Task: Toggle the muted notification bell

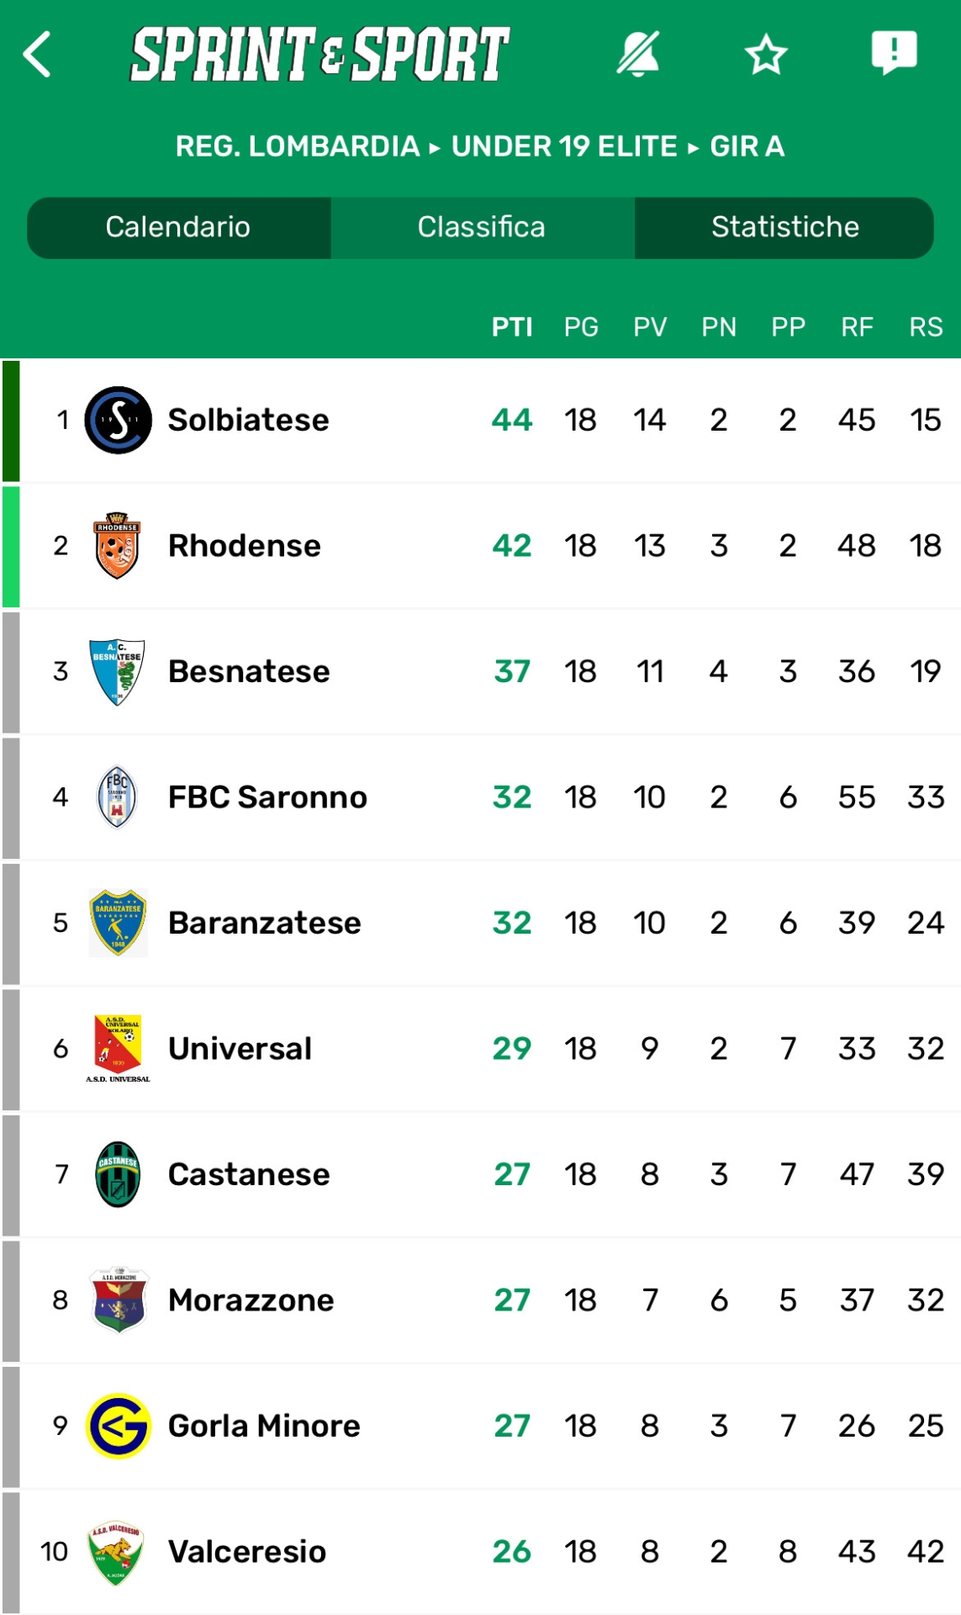Action: coord(638,55)
